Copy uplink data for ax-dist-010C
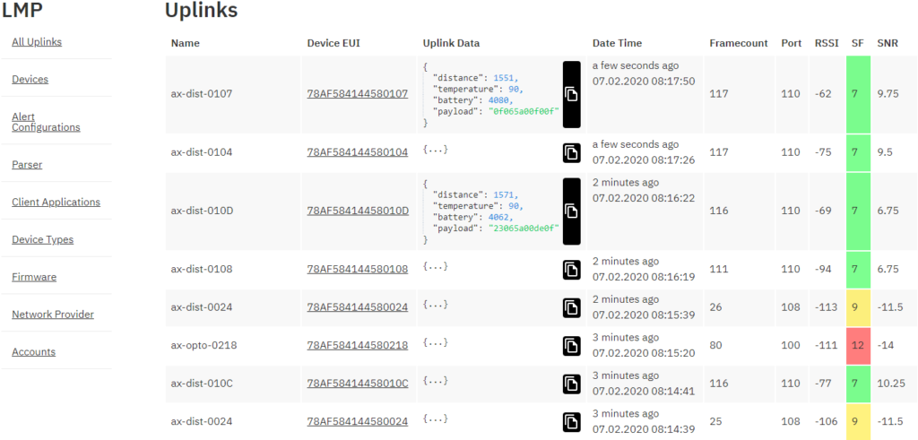The image size is (918, 440). click(x=571, y=384)
